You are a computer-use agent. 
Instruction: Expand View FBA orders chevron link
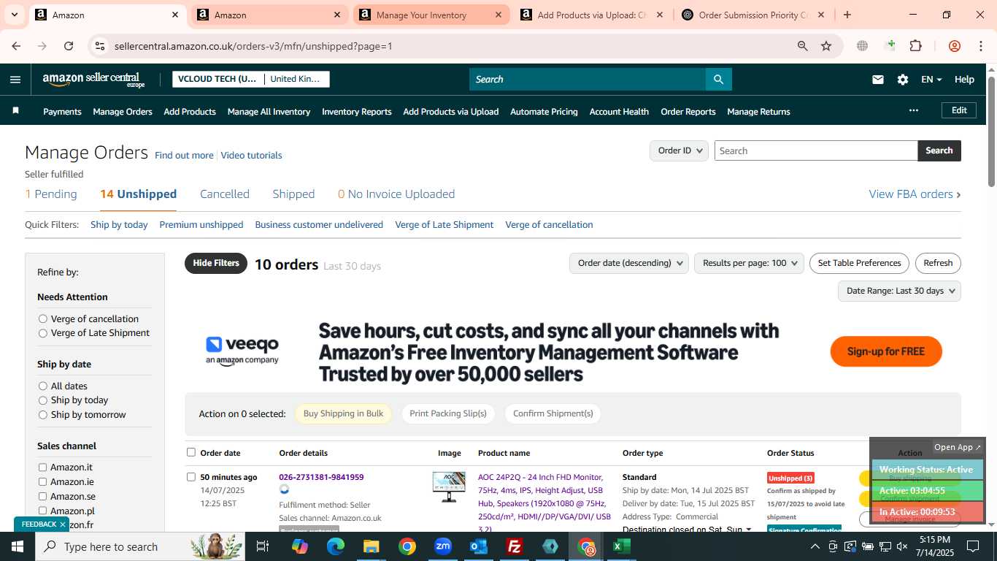coord(915,194)
